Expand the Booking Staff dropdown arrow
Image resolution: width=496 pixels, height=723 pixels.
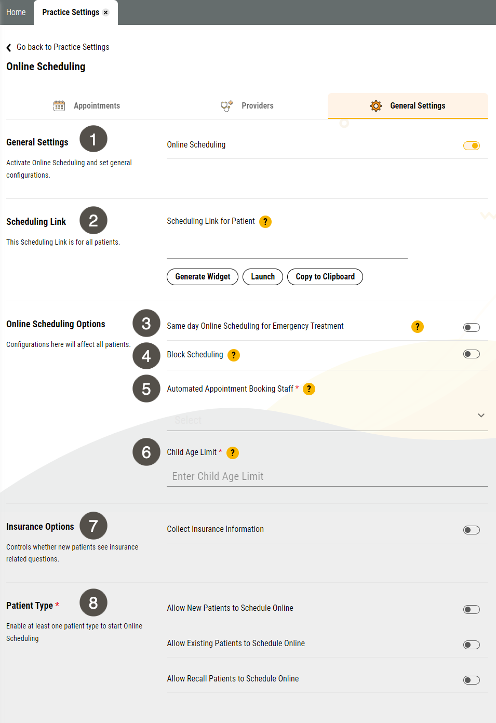(x=481, y=416)
